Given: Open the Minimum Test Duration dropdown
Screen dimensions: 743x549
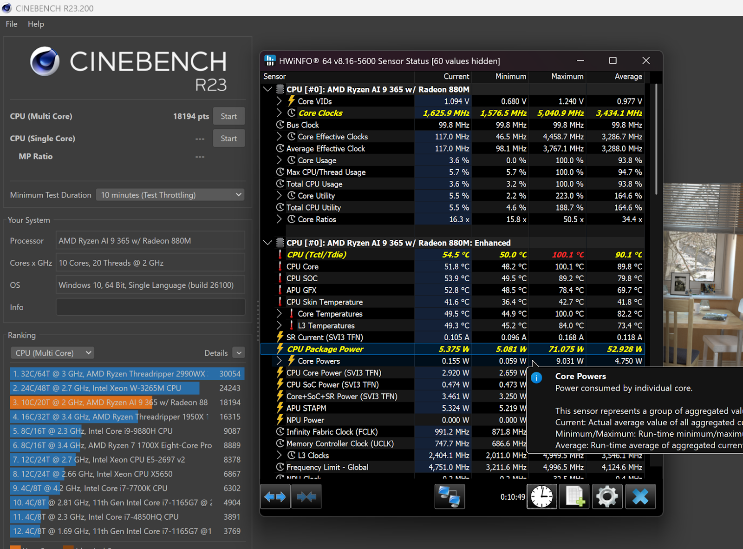Looking at the screenshot, I should pyautogui.click(x=170, y=195).
